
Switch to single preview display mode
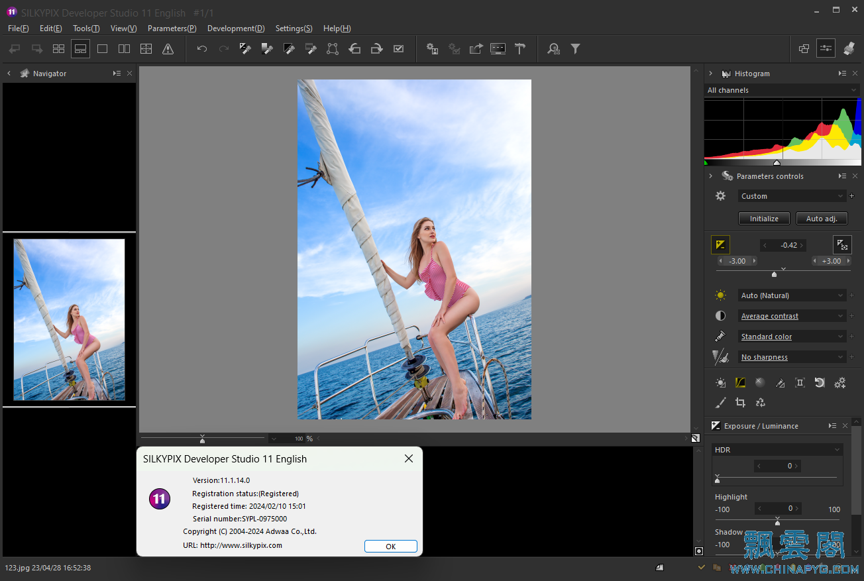102,48
